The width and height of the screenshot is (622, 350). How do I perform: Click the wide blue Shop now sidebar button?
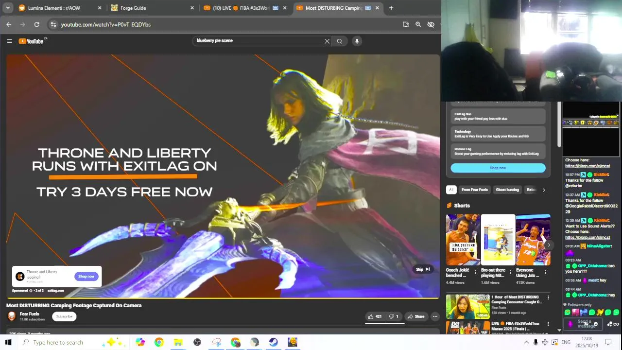click(x=498, y=168)
